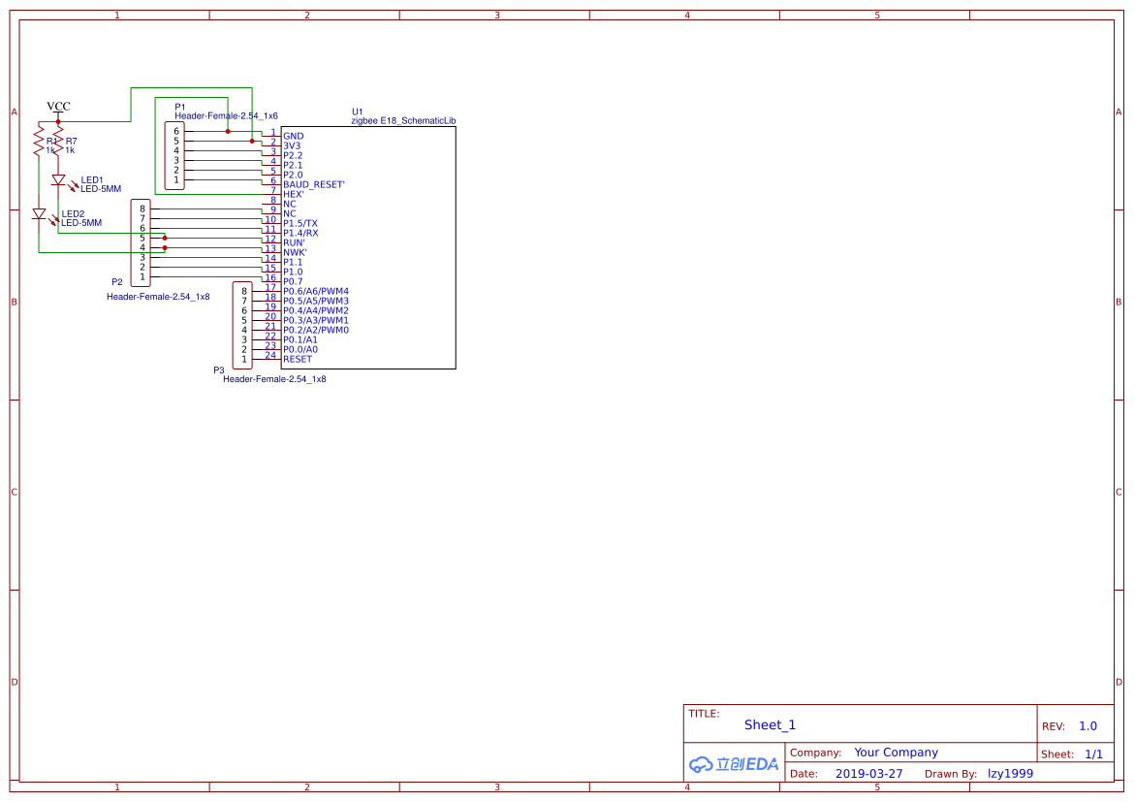
Task: Click the RESET pin label on U1
Action: point(298,359)
